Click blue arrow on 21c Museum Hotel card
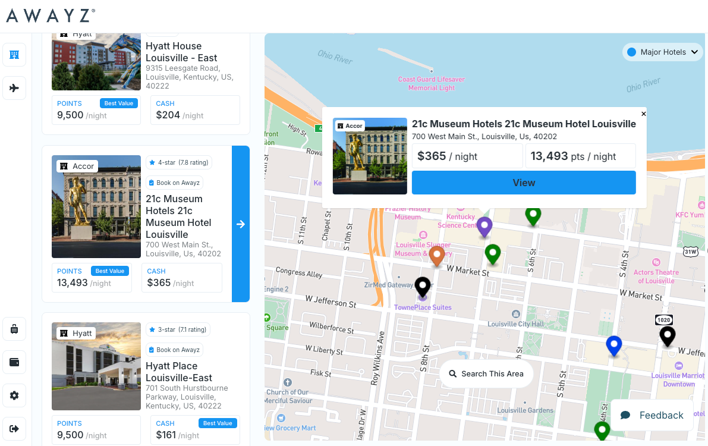 241,224
